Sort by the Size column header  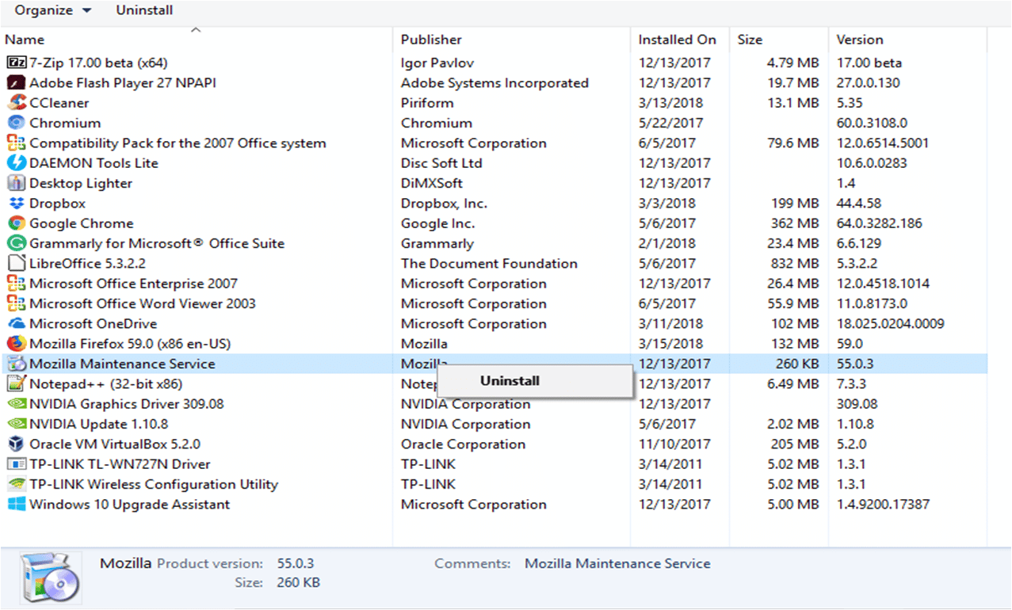tap(750, 40)
